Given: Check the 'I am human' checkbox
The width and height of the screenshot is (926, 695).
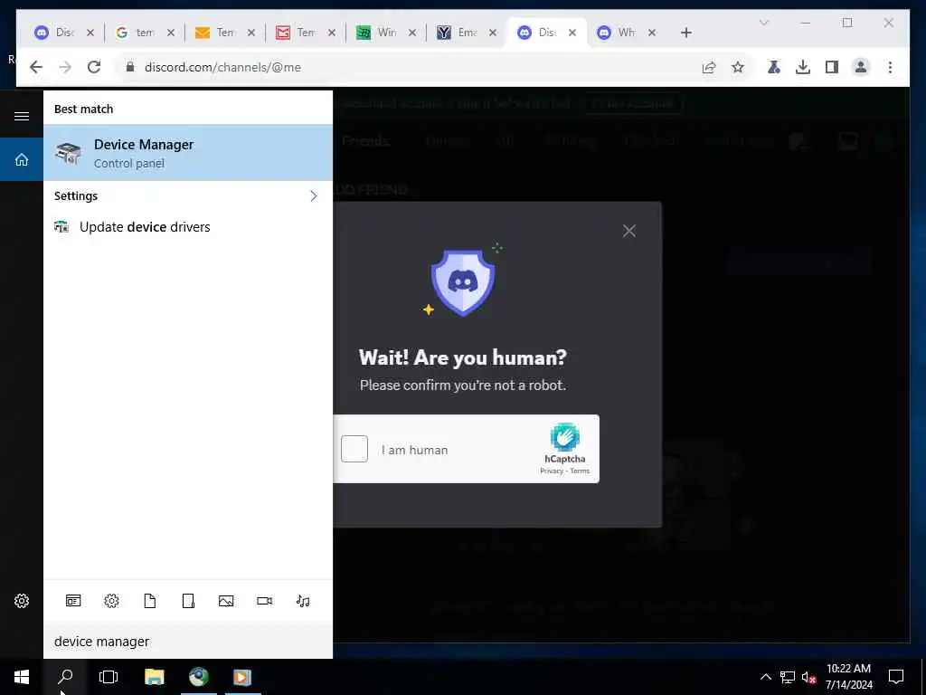Looking at the screenshot, I should 354,449.
